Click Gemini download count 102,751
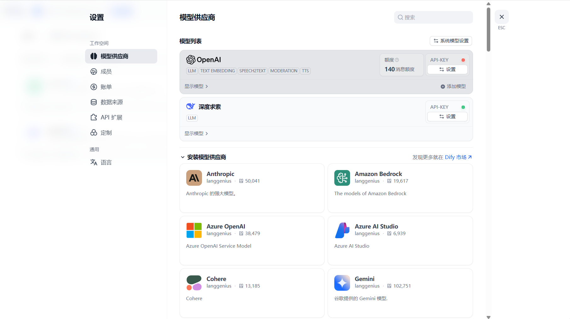The width and height of the screenshot is (570, 319). coord(399,286)
